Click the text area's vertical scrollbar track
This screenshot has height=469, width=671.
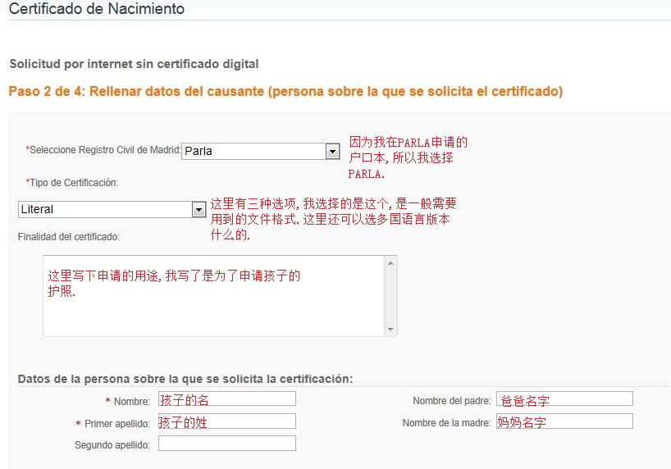(391, 297)
